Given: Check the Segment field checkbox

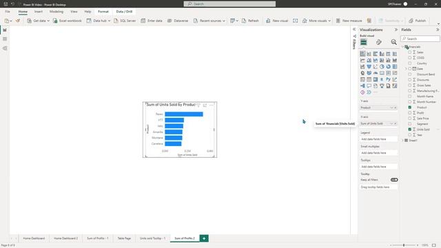Looking at the screenshot, I should click(x=410, y=124).
